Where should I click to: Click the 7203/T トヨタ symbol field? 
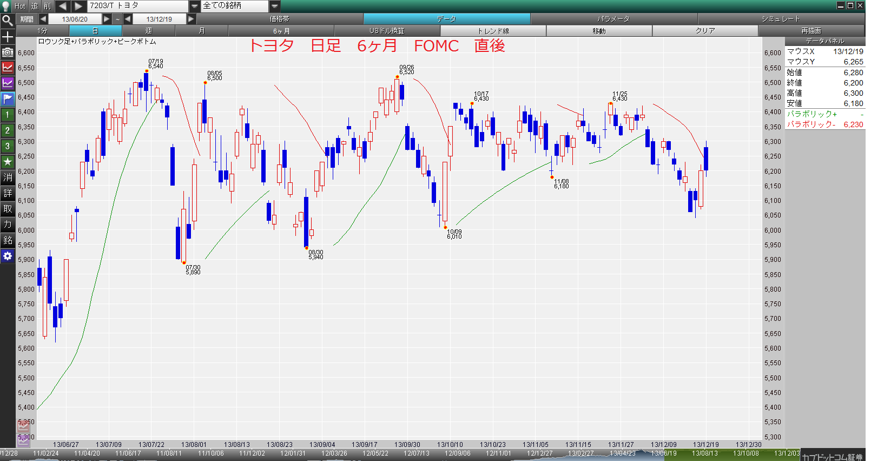(138, 6)
